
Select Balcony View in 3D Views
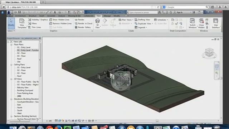click(23, 87)
